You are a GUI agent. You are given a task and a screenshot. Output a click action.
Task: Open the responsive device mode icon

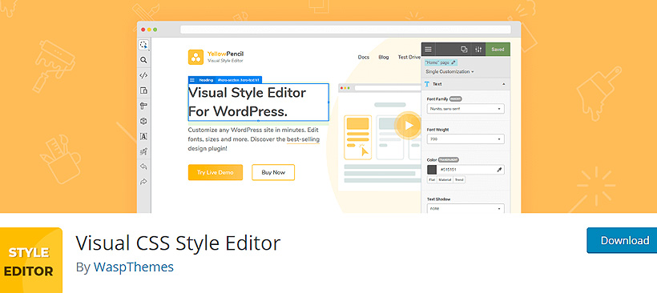143,90
